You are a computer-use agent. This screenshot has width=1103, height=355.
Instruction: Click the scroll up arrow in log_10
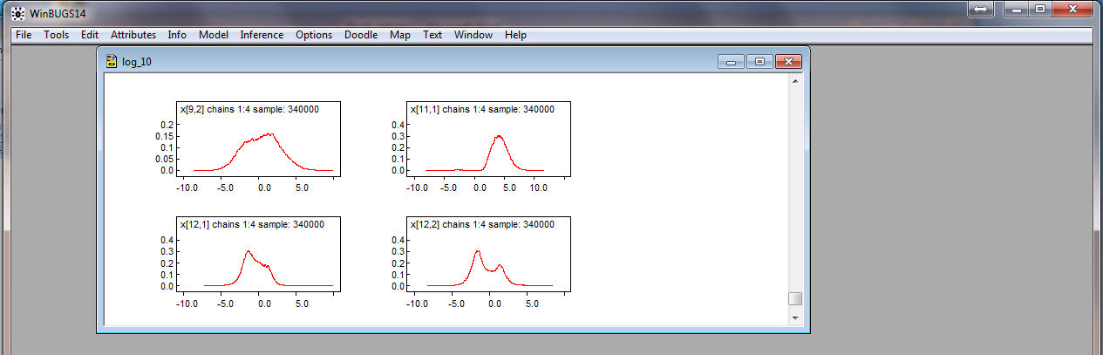(794, 81)
